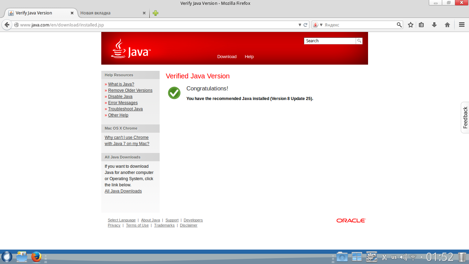
Task: Focus the Java site Search box
Action: pos(330,41)
